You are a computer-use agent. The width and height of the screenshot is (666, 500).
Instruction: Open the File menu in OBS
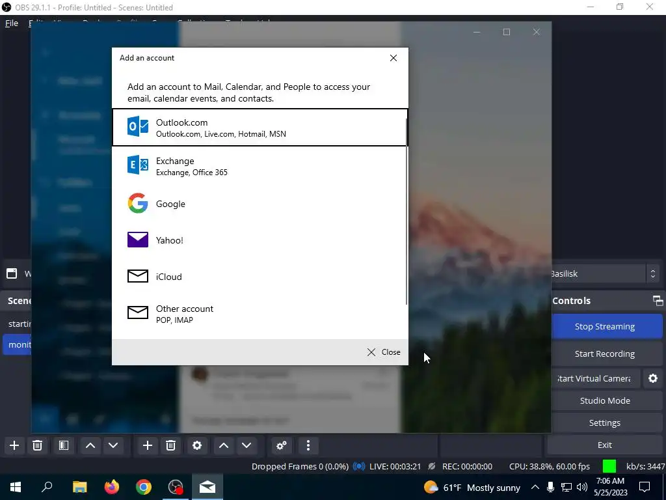[x=12, y=23]
